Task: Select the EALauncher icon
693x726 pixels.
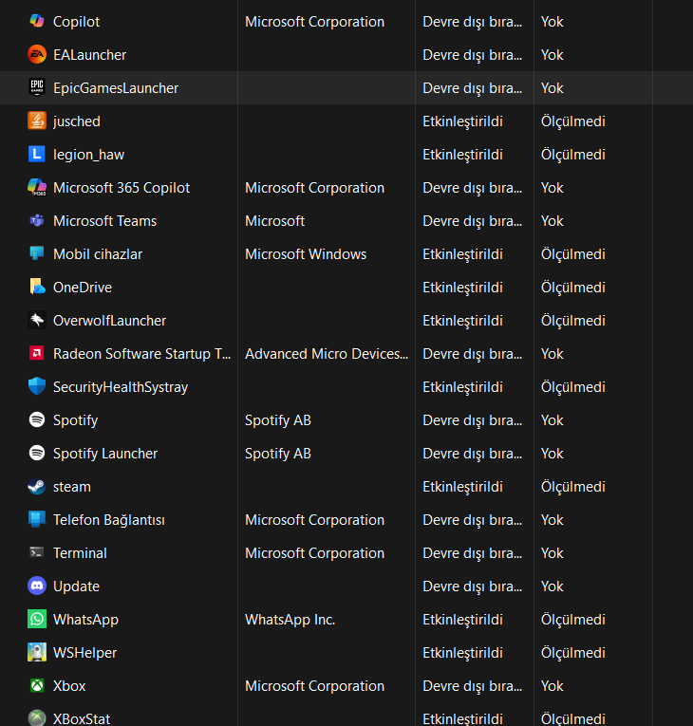Action: point(37,55)
